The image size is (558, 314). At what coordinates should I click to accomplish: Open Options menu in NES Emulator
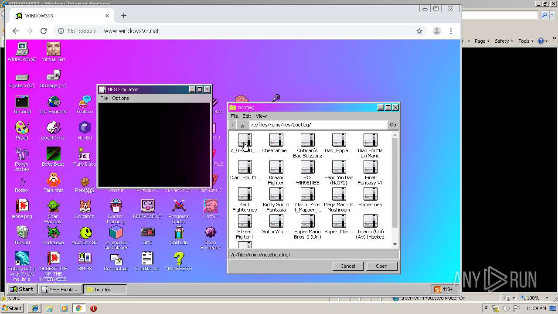pyautogui.click(x=121, y=98)
